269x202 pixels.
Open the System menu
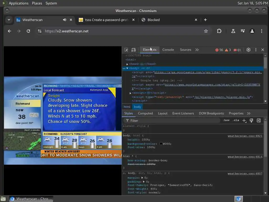[51, 3]
